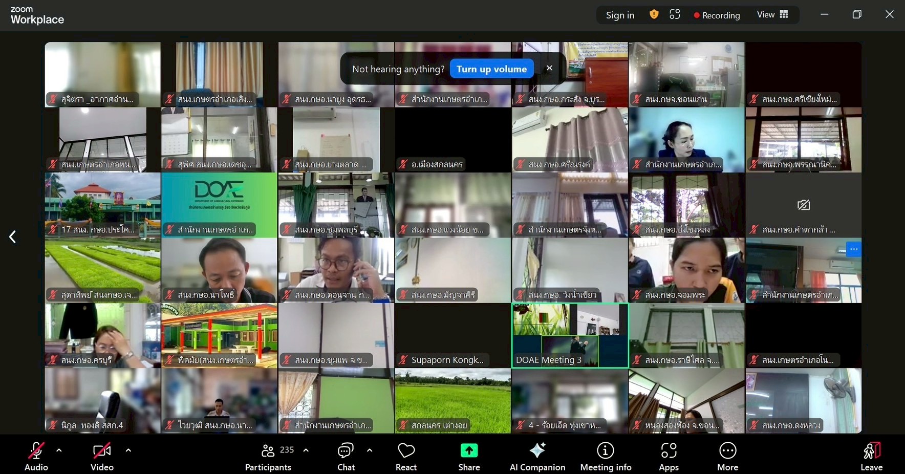Screen dimensions: 905x474
Task: Click the Turn up volume button
Action: point(491,69)
